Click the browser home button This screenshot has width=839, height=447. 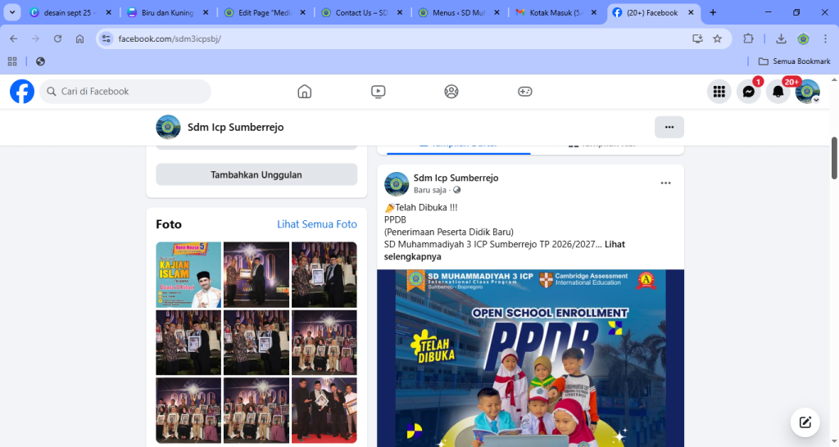(79, 38)
